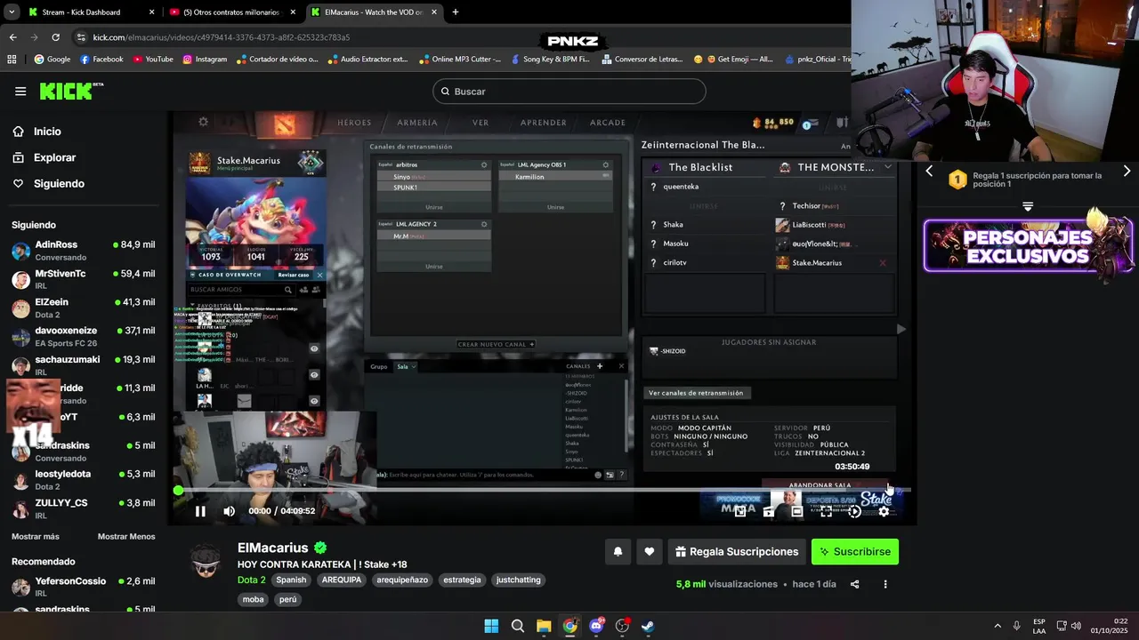The height and width of the screenshot is (640, 1139).
Task: Expand list with Mostrar más
Action: [x=36, y=537]
